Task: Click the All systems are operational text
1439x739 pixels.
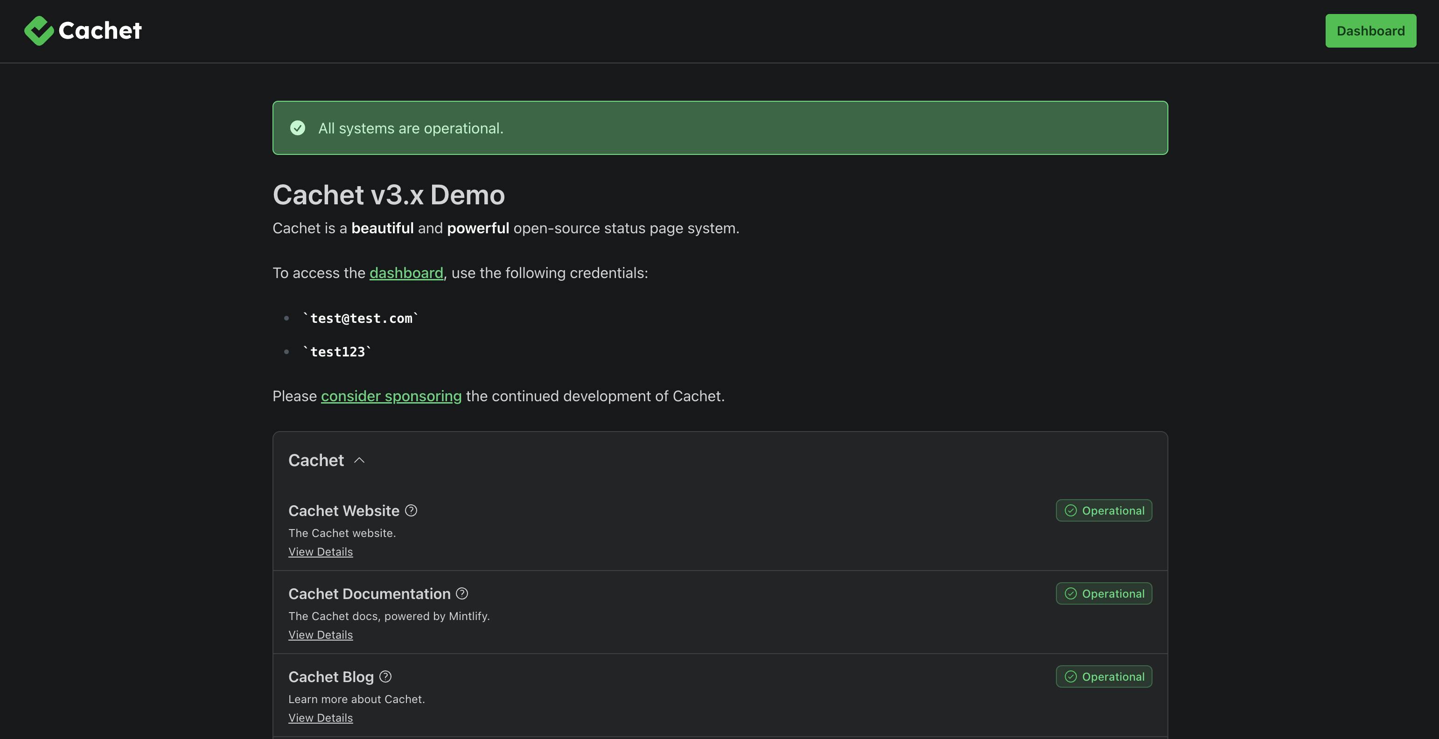Action: point(411,128)
